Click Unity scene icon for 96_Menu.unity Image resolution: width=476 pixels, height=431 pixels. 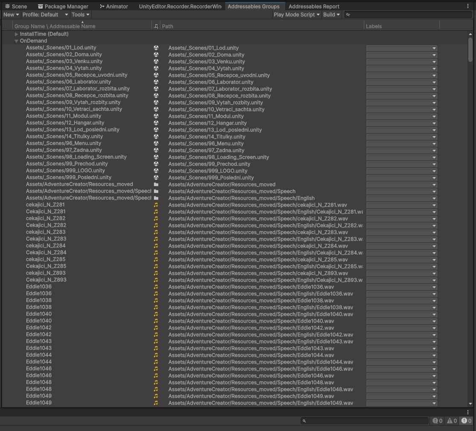pos(156,143)
